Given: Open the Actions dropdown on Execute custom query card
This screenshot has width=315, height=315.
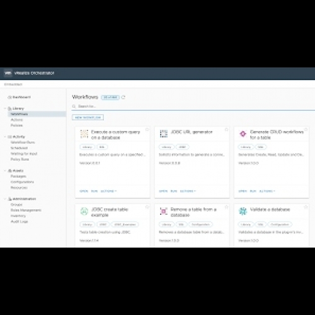Looking at the screenshot, I should 108,191.
